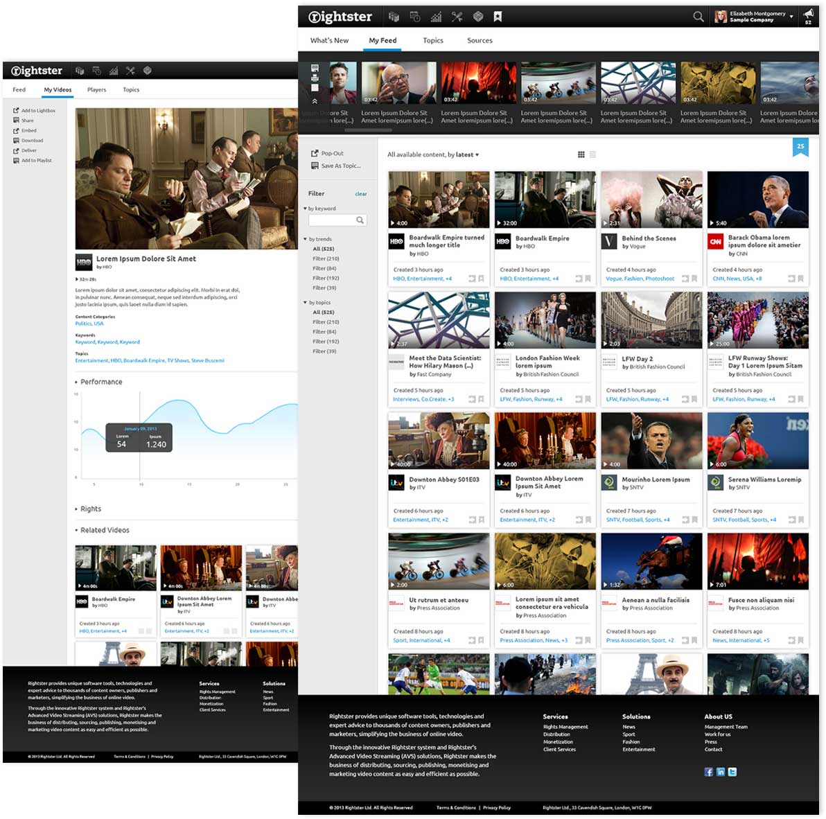The height and width of the screenshot is (819, 826).
Task: Share the Barack Obama video card
Action: click(x=791, y=279)
